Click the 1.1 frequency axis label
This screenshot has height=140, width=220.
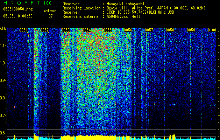(x=3, y=45)
